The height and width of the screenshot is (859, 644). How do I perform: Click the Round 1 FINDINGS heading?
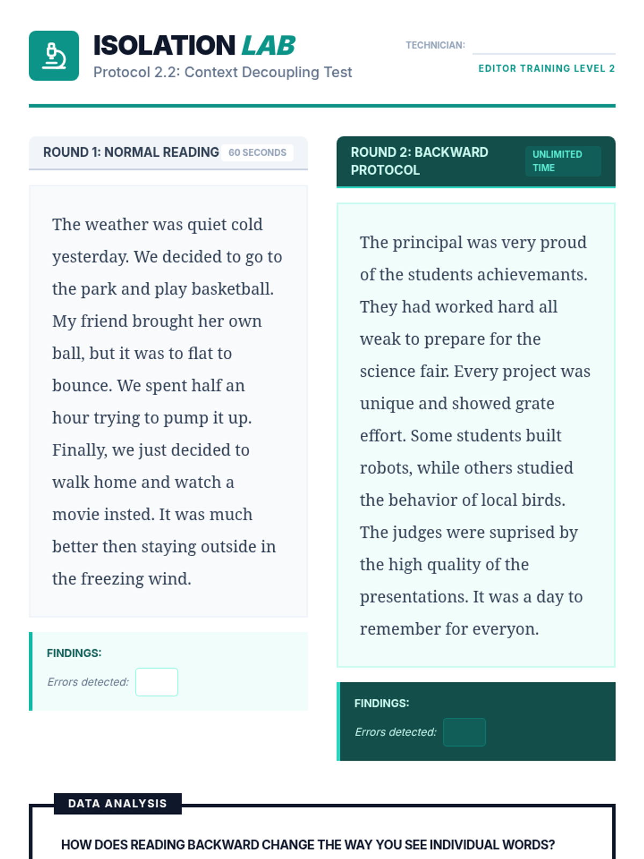pos(74,653)
